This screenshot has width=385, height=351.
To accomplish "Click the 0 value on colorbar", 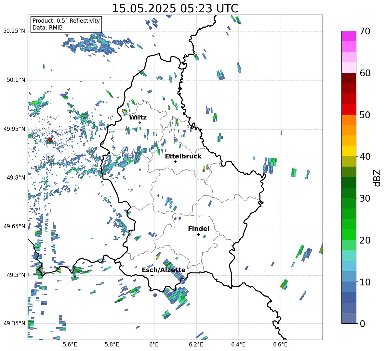I will tap(362, 323).
